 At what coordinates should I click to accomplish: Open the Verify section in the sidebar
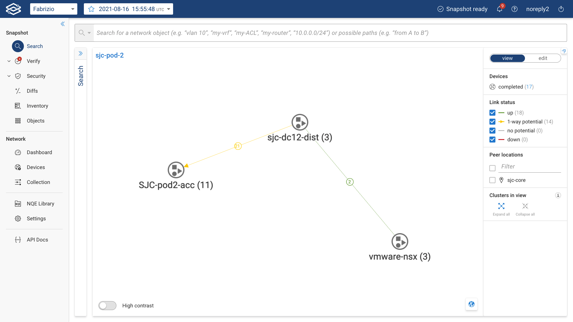click(x=33, y=61)
